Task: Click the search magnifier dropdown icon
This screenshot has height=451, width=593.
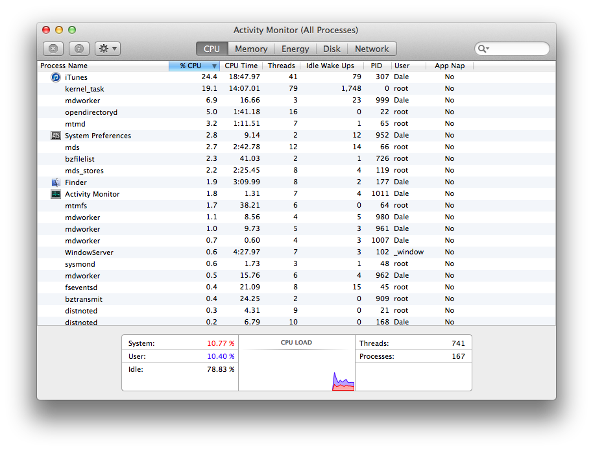Action: [x=484, y=49]
